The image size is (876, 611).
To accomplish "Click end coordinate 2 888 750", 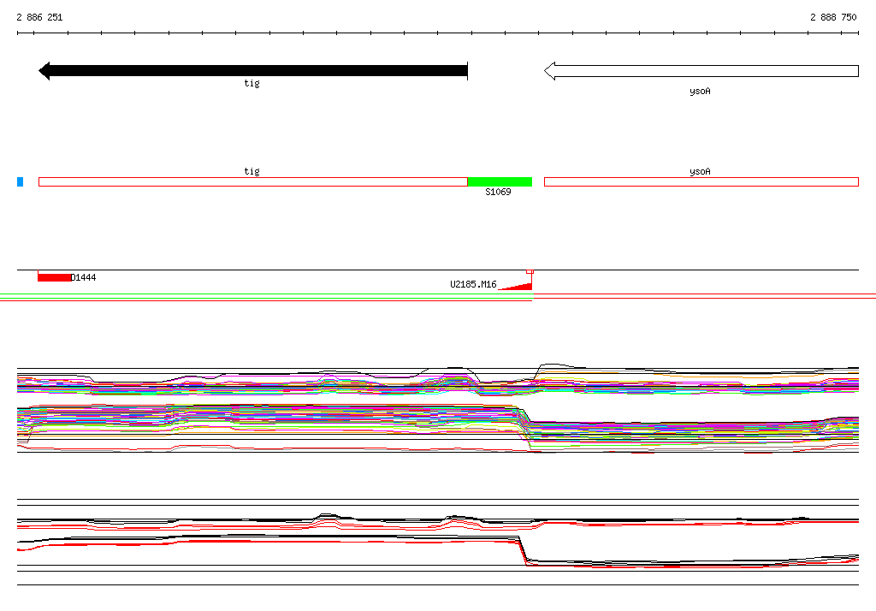I will point(833,17).
